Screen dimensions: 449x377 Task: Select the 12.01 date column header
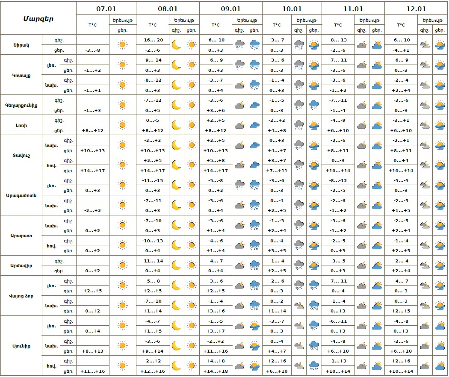(x=416, y=8)
